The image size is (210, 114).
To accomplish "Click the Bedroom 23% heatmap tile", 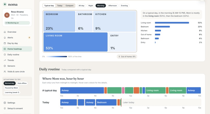I will [x=59, y=21].
